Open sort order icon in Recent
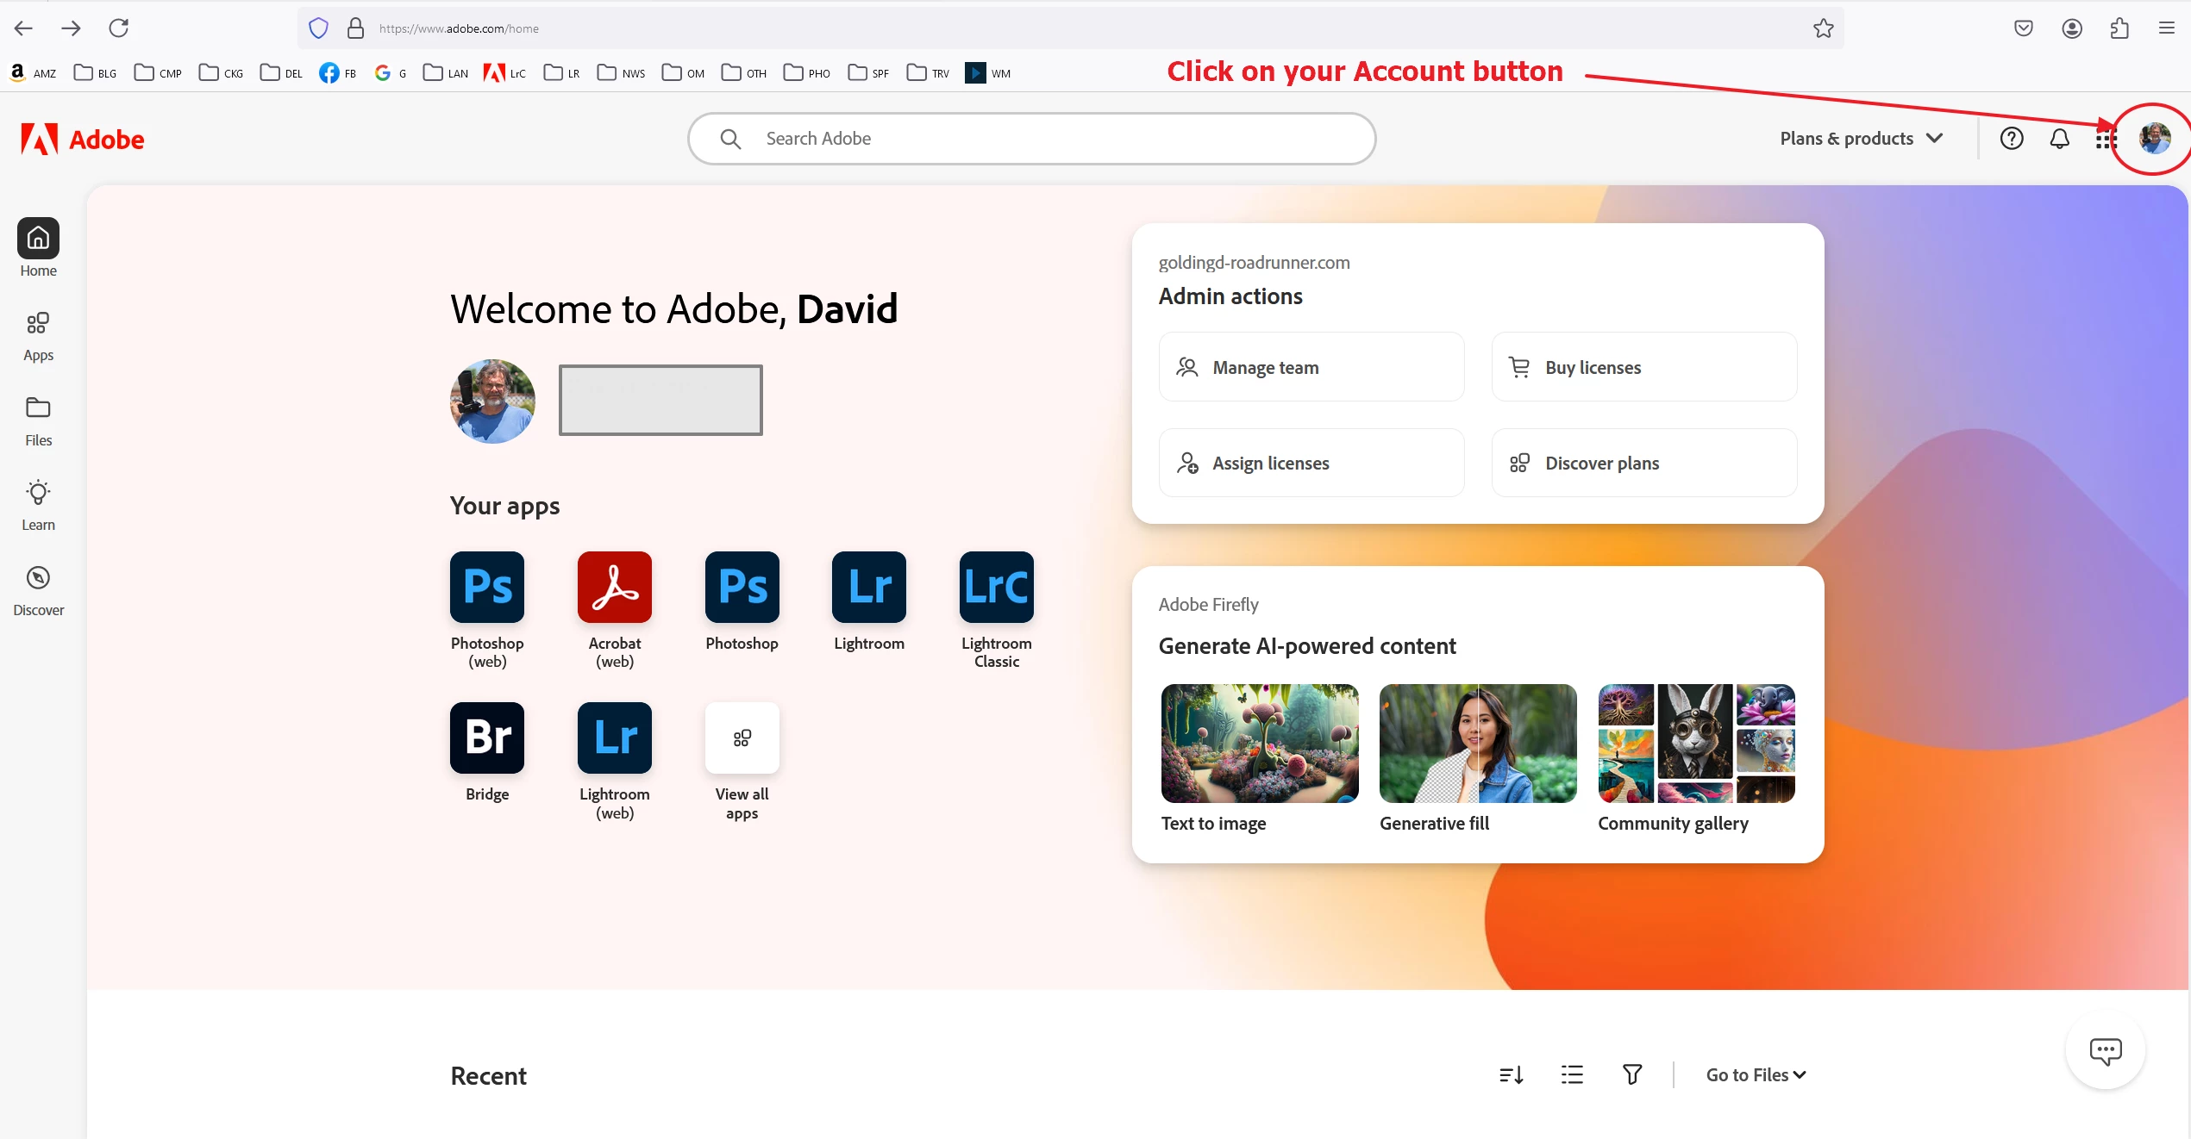2191x1139 pixels. [x=1511, y=1074]
